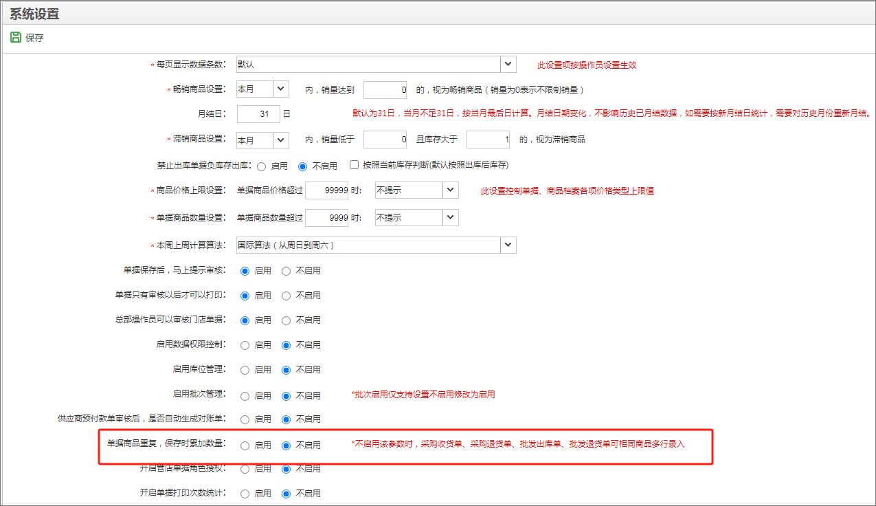The image size is (876, 506).
Task: Click the 本周上周计算算法 label
Action: pos(191,245)
